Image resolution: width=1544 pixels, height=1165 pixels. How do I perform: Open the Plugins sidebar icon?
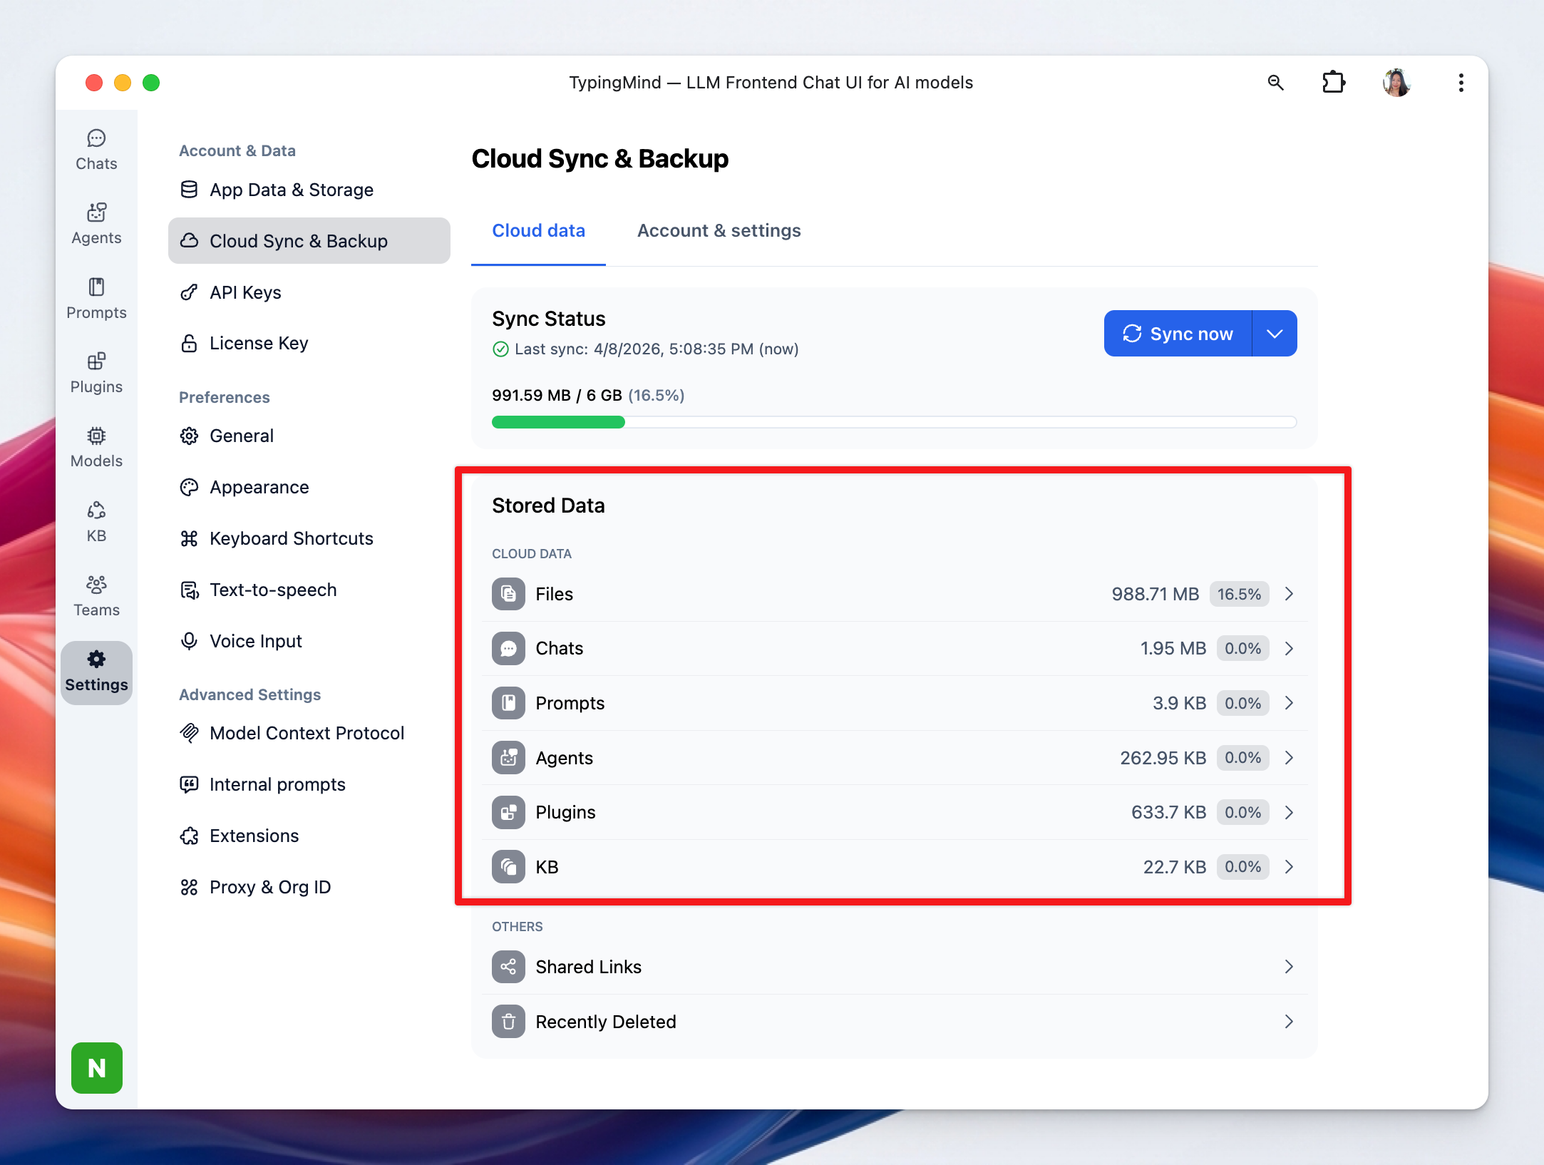[96, 373]
